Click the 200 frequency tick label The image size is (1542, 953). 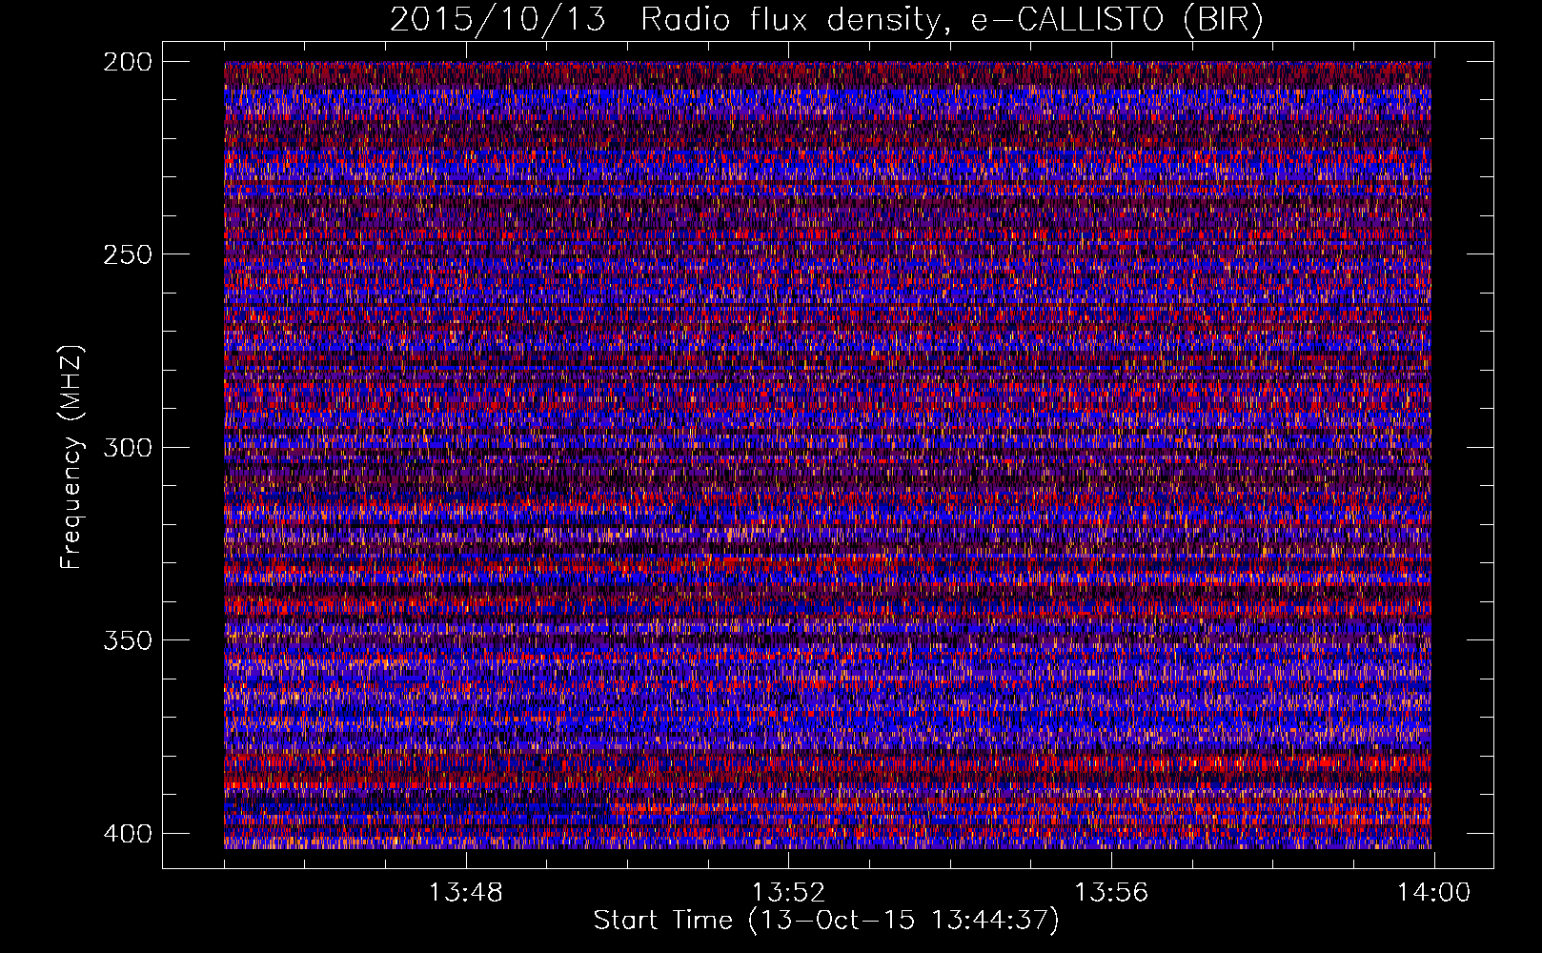point(127,62)
